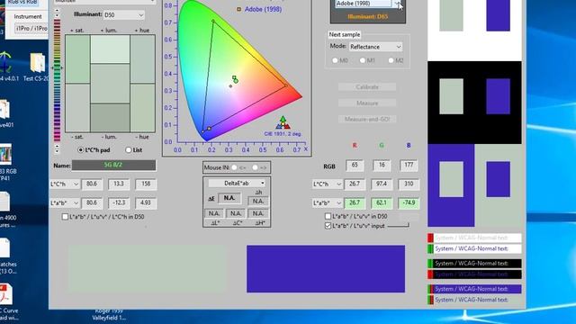Open the Mode Reflectance dropdown
The image size is (576, 324).
click(x=375, y=47)
